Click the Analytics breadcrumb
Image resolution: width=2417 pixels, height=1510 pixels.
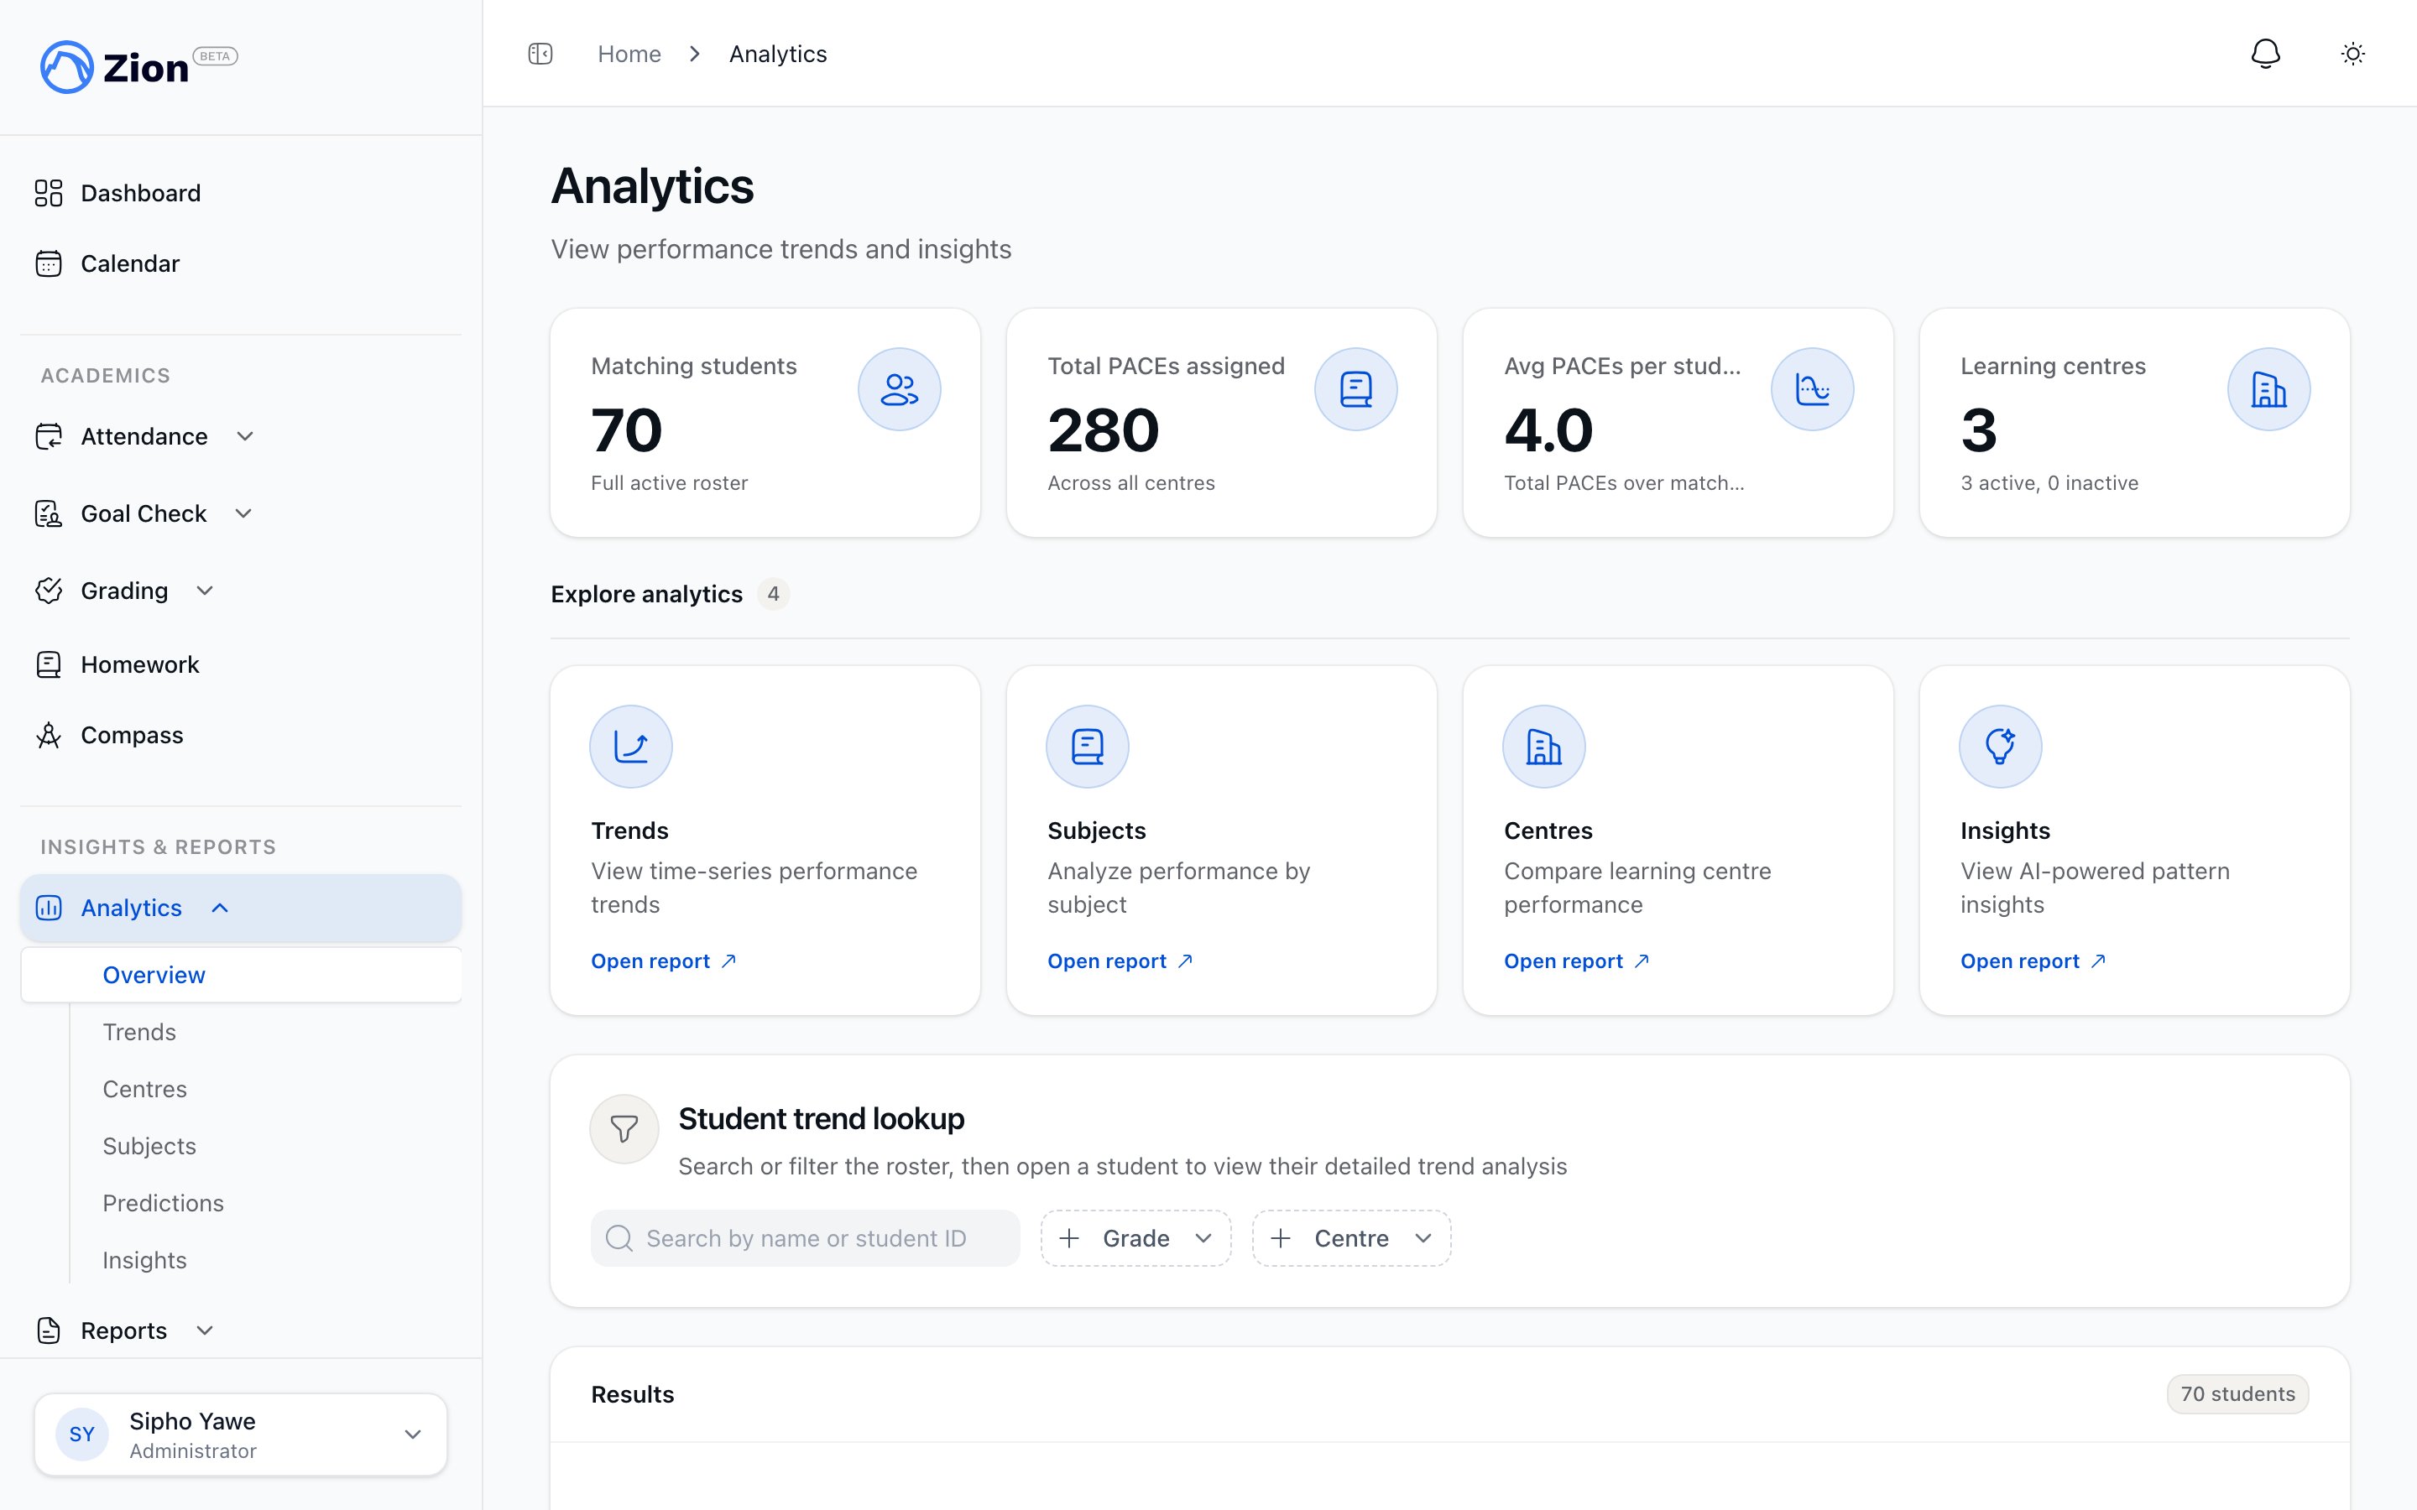[778, 54]
